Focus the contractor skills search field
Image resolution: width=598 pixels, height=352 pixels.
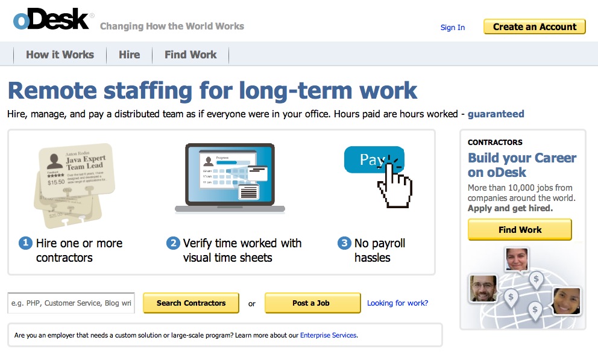pos(71,303)
